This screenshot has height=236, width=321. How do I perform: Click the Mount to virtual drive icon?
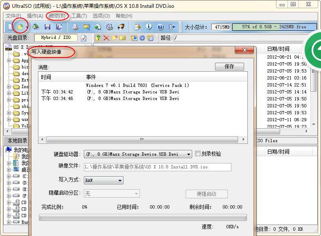[110, 27]
